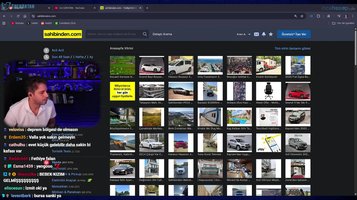357x200 pixels.
Task: Open the Chrome profile avatar
Action: point(346,16)
